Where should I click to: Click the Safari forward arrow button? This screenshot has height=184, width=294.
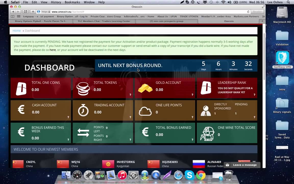(x=18, y=12)
